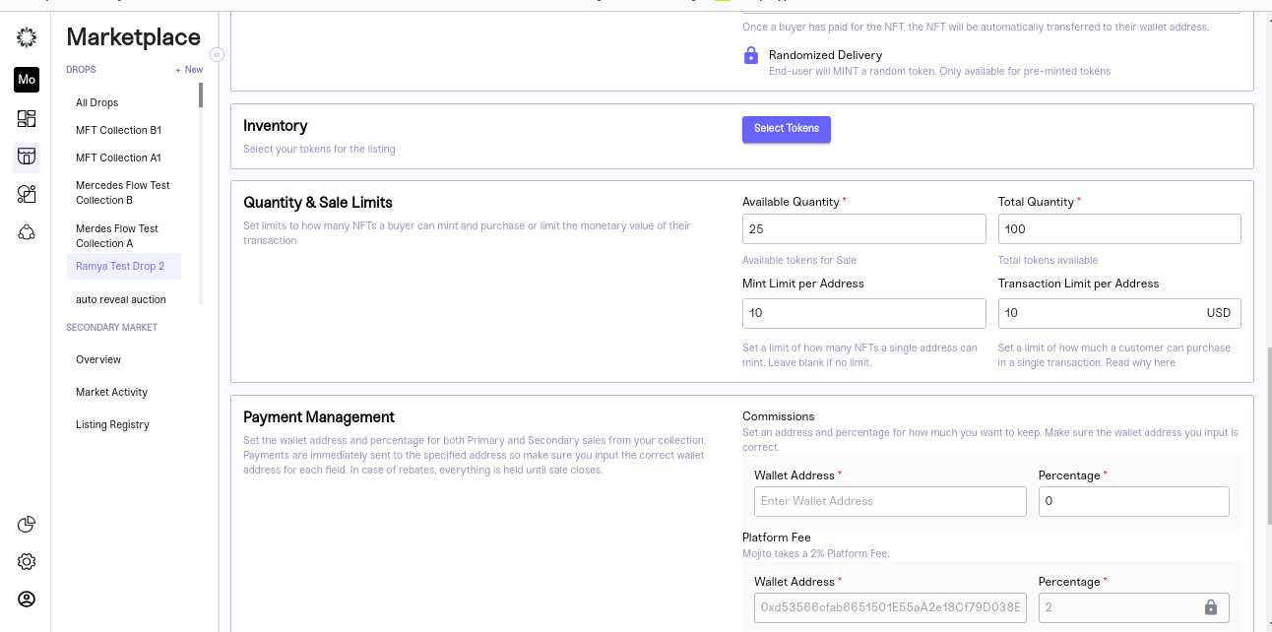
Task: Click the 'Marketplace' title
Action: 134,37
